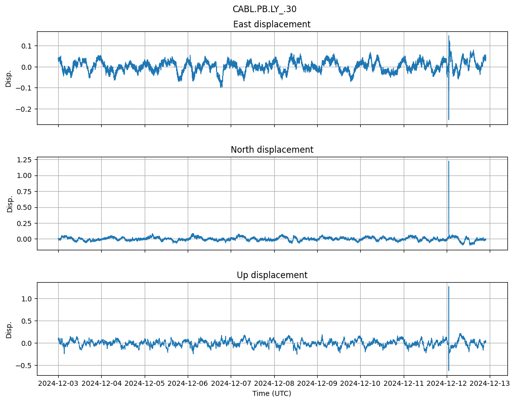Click the North displacement spike peak

pyautogui.click(x=448, y=161)
